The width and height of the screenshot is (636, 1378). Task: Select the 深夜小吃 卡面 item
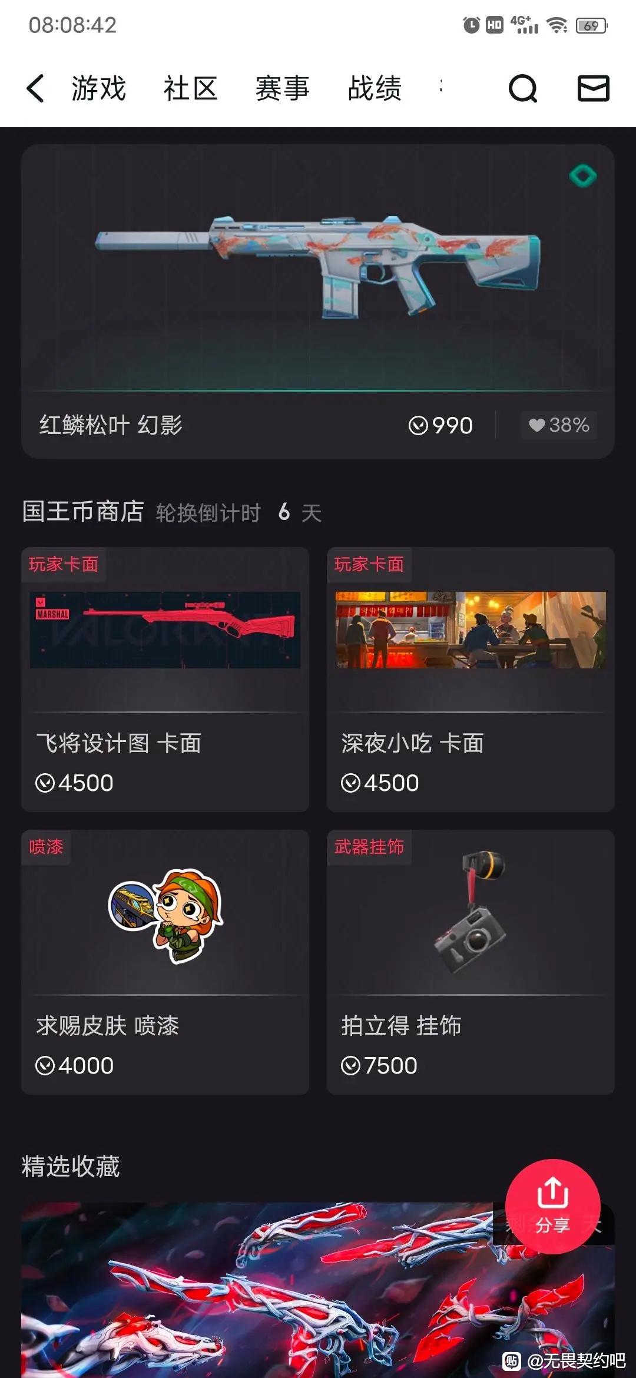(x=471, y=680)
